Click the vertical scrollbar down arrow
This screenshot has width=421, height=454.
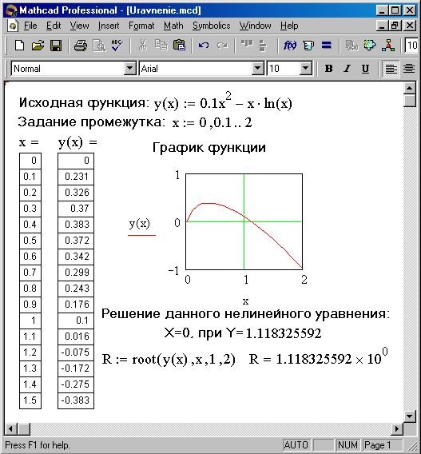pos(410,416)
